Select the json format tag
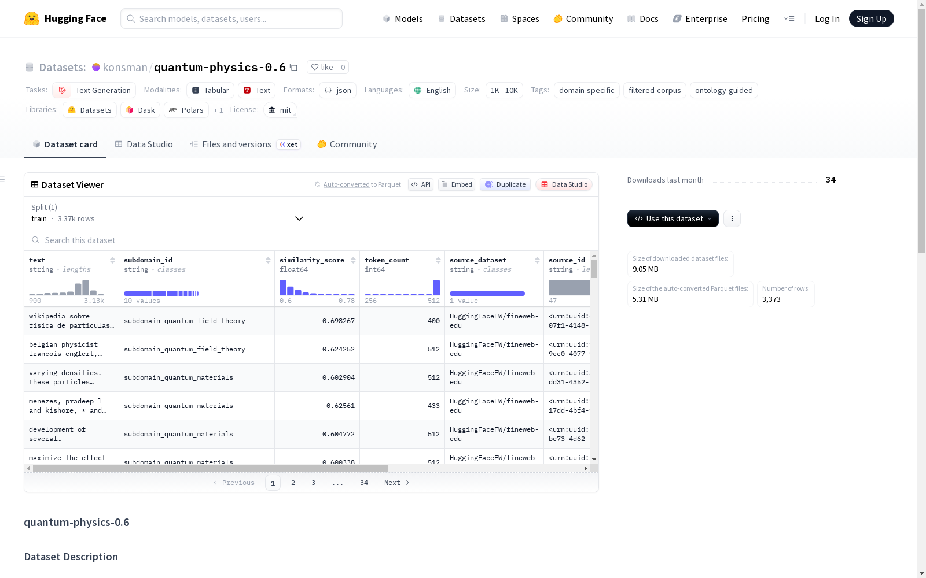Viewport: 926px width, 578px height. [x=337, y=90]
